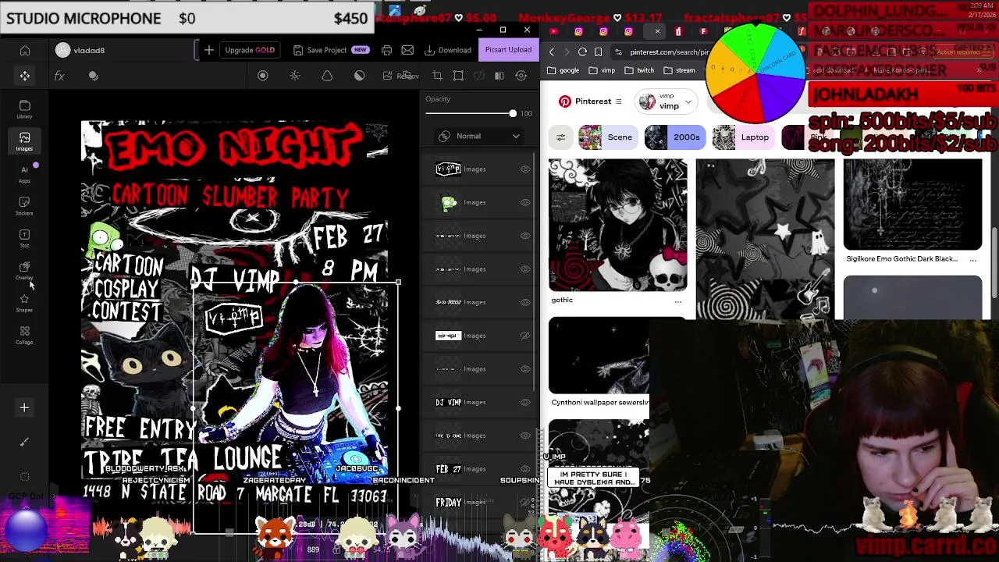Click the Download button
This screenshot has height=562, width=999.
tap(448, 50)
